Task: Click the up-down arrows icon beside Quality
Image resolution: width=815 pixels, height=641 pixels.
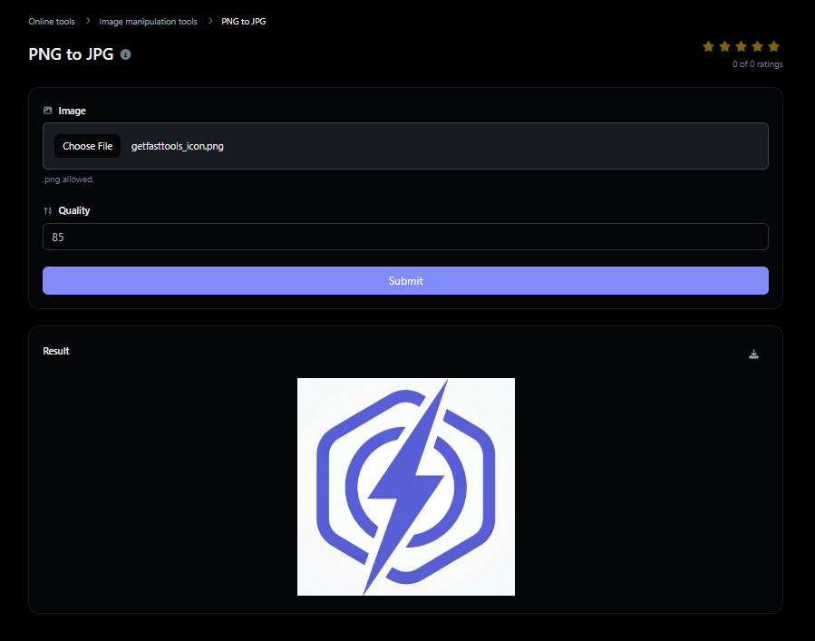Action: (x=47, y=209)
